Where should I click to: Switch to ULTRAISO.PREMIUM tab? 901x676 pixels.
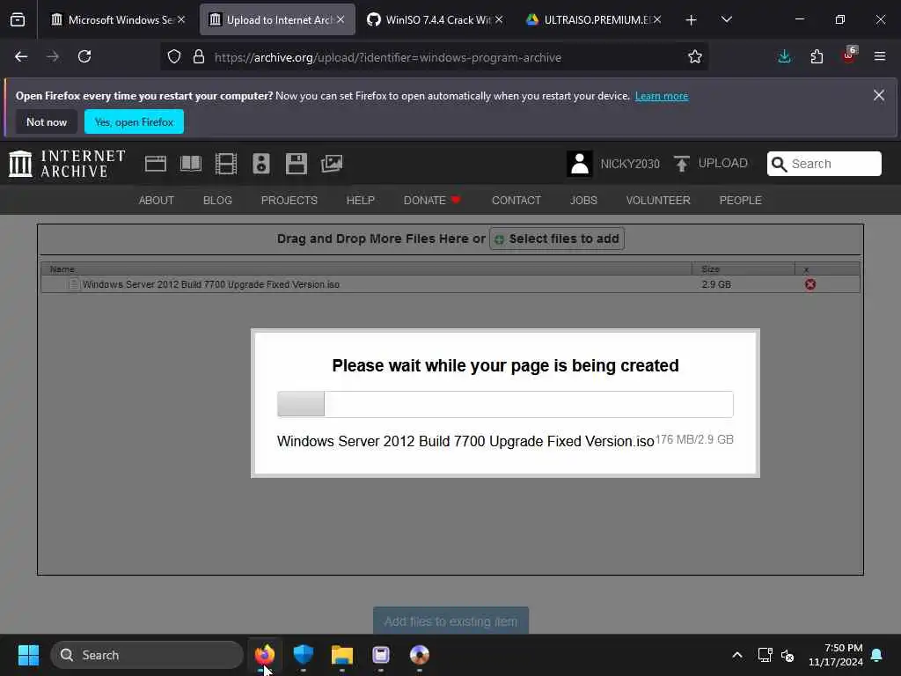tap(593, 19)
